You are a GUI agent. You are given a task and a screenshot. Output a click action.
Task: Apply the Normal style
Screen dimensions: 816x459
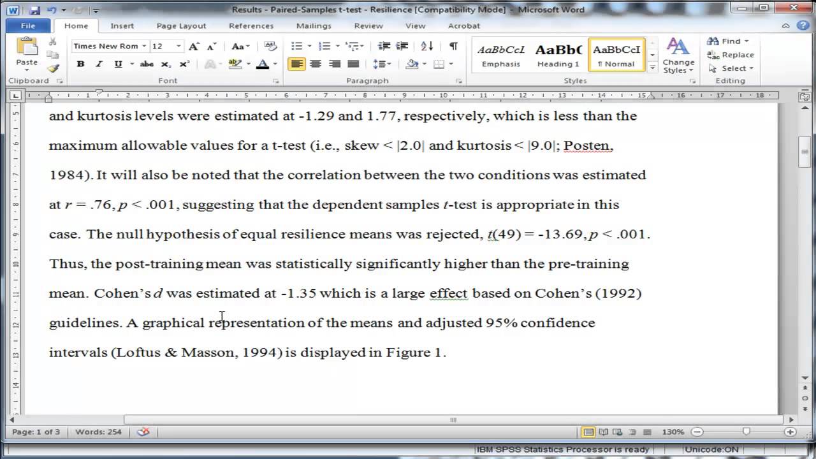coord(616,55)
